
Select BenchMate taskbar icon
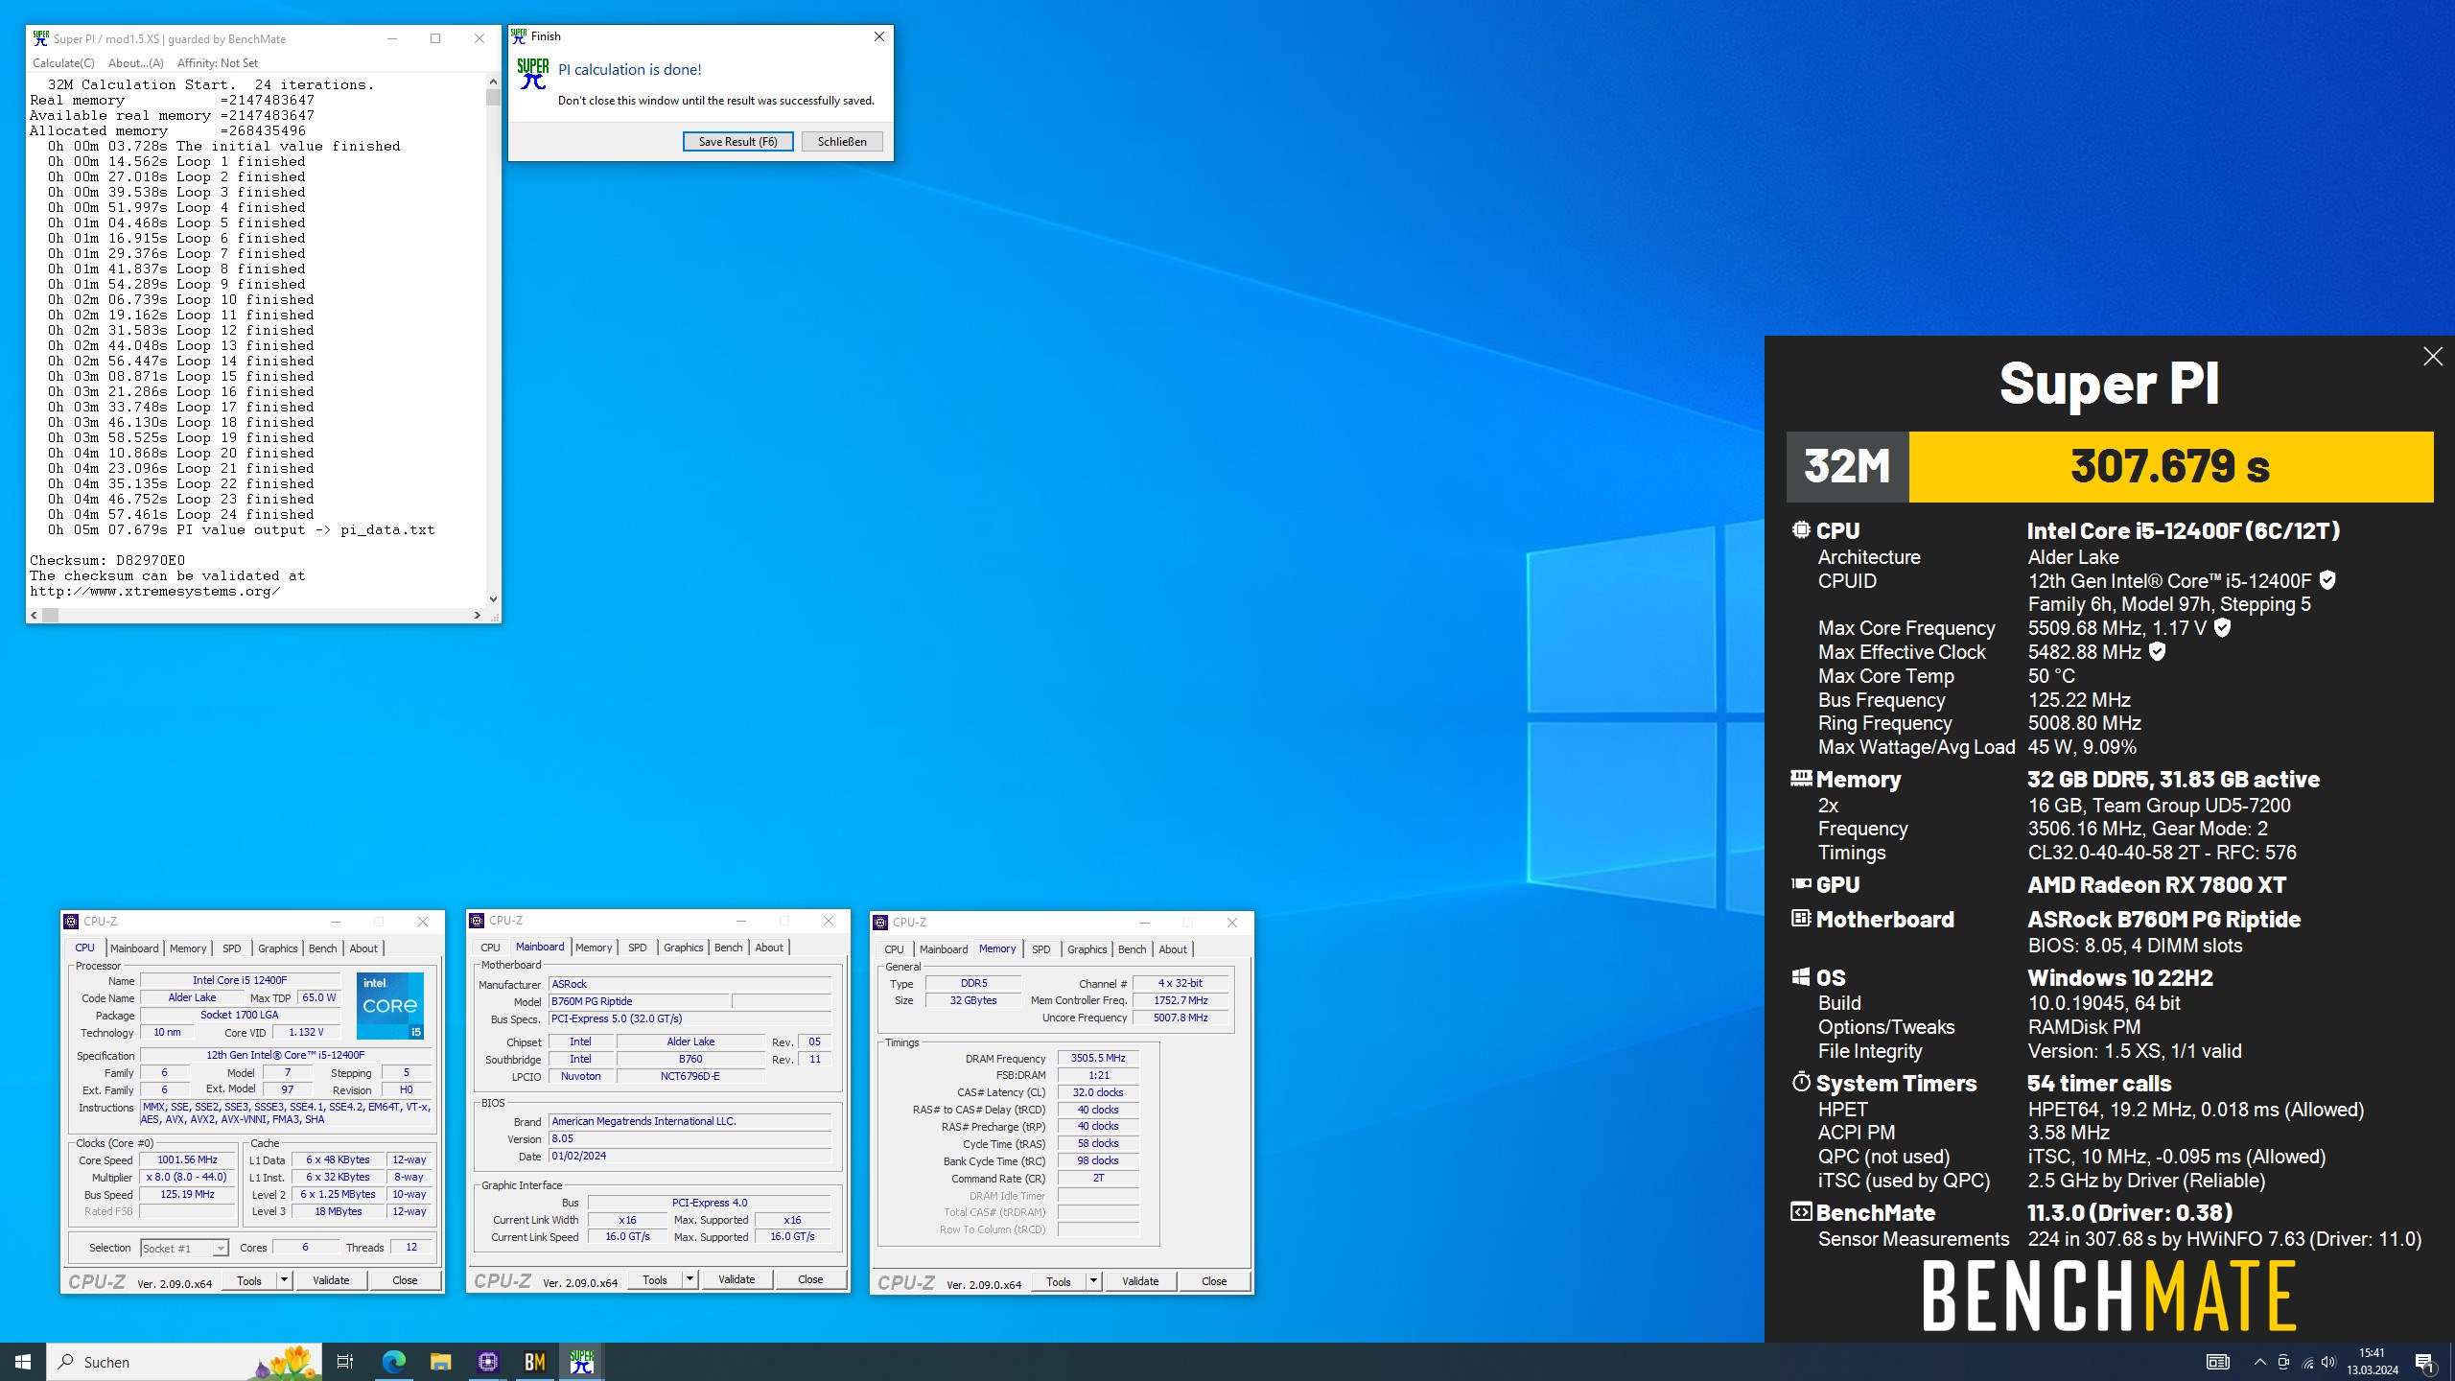(x=534, y=1362)
